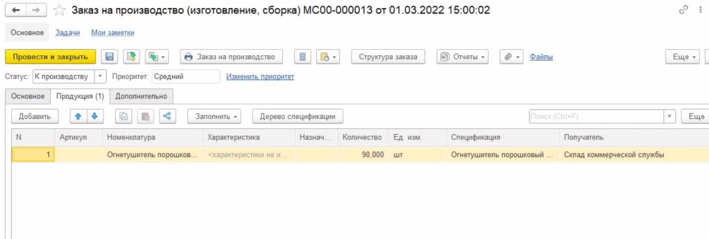This screenshot has width=709, height=239.
Task: Click the Количество column header
Action: click(x=362, y=137)
